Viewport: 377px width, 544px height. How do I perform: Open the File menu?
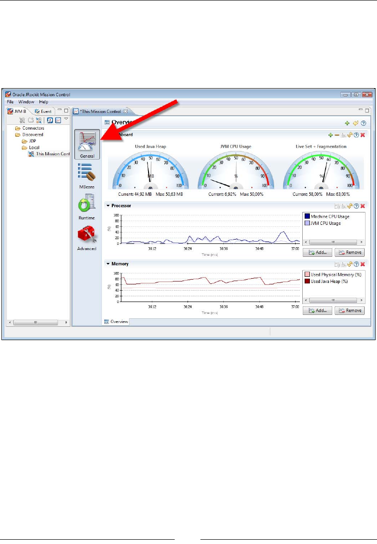tap(10, 102)
